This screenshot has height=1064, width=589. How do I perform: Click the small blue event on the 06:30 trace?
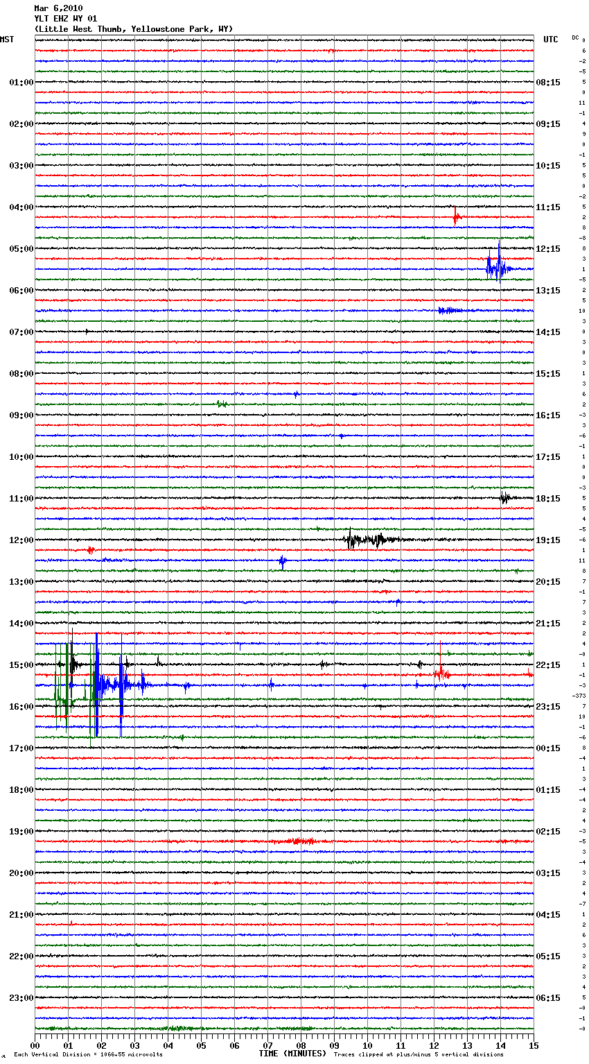449,311
